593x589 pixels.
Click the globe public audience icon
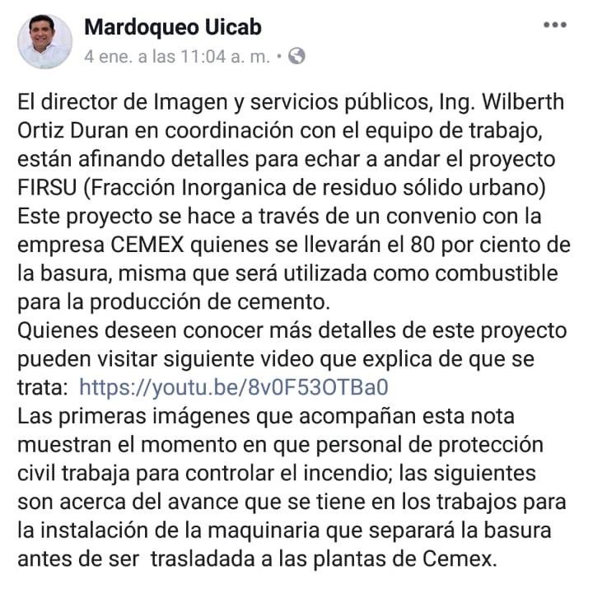coord(296,56)
